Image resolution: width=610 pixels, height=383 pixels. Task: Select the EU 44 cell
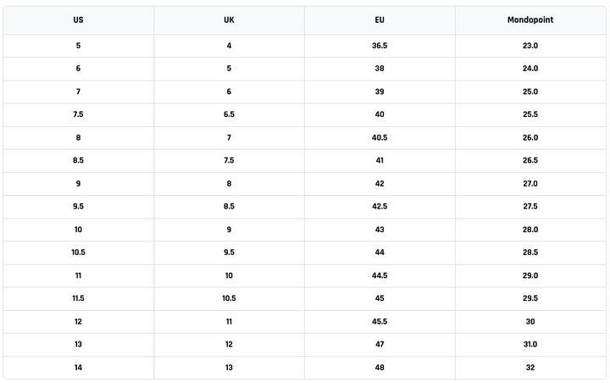coord(380,253)
